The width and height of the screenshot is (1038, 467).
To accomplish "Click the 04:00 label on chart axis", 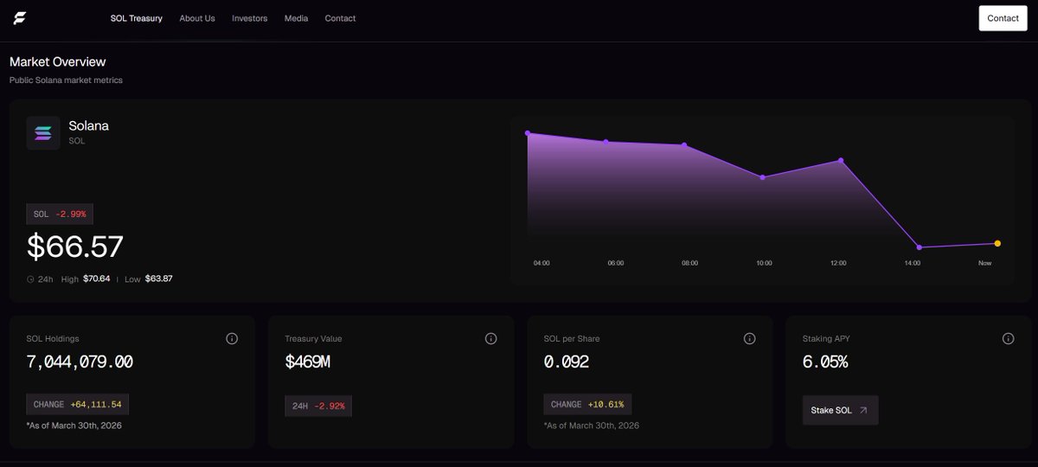I will 541,263.
